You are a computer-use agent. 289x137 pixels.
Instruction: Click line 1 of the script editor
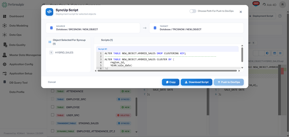(145, 53)
